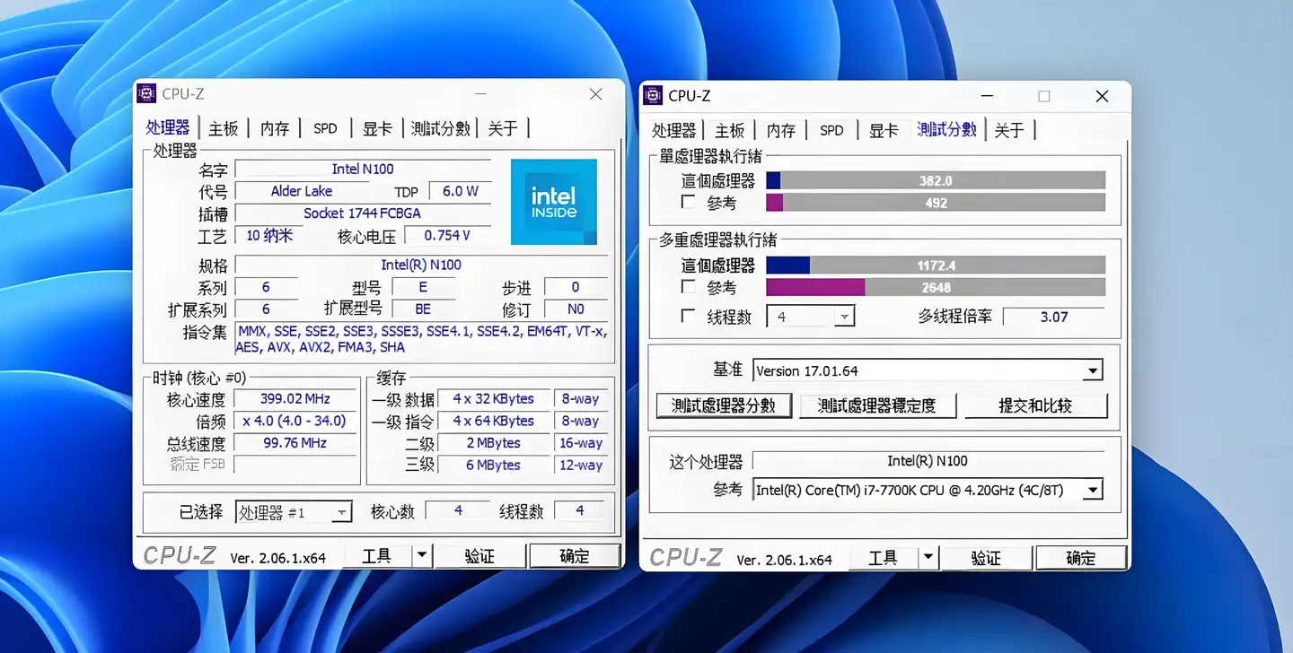Switch to 处理器 tab in right window
Viewport: 1293px width, 653px height.
674,130
